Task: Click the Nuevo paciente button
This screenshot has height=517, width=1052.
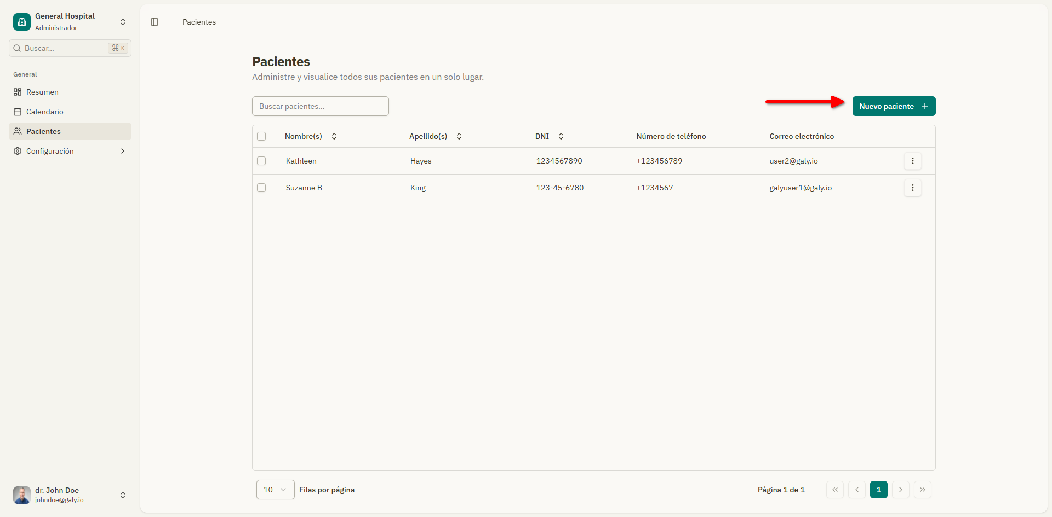Action: coord(894,106)
